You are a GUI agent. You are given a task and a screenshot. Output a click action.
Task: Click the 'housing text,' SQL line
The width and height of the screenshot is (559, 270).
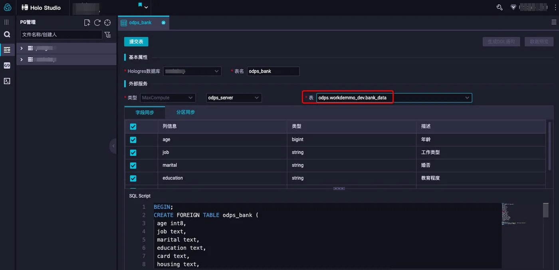178,264
